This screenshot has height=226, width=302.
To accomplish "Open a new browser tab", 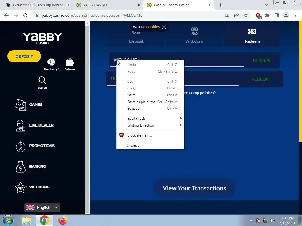I will 221,5.
